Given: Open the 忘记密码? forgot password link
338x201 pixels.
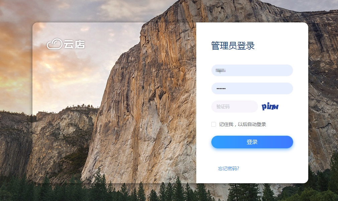Looking at the screenshot, I should point(228,169).
